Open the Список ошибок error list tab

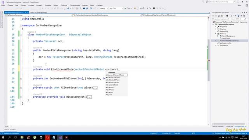(10, 129)
